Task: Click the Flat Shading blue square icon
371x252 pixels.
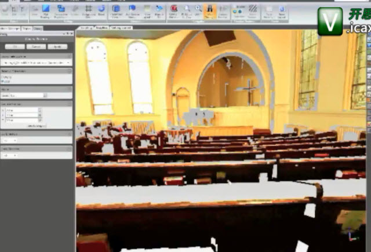Action: point(46,9)
